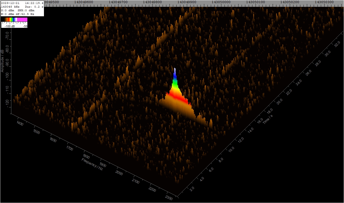344x203 pixels.
Task: Click the date 2023-12-21 in info box
Action: 10,3
